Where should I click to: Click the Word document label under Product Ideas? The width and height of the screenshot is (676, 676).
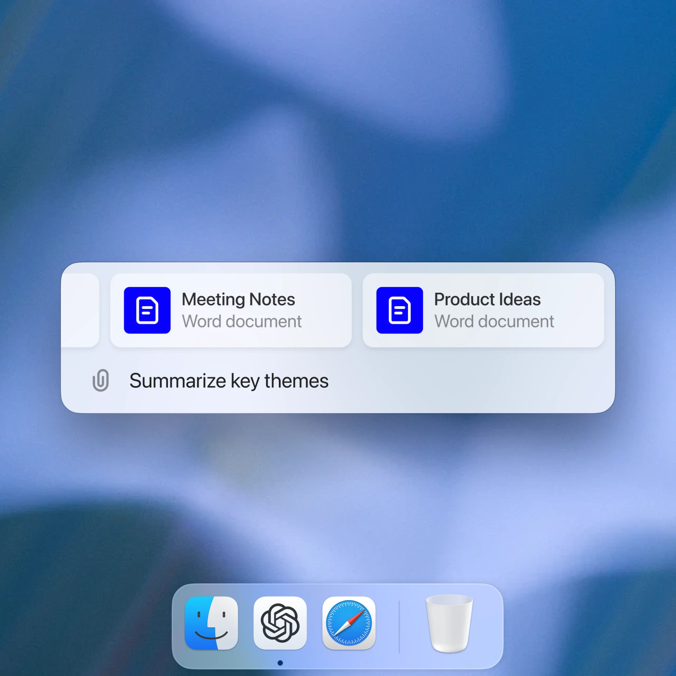494,321
